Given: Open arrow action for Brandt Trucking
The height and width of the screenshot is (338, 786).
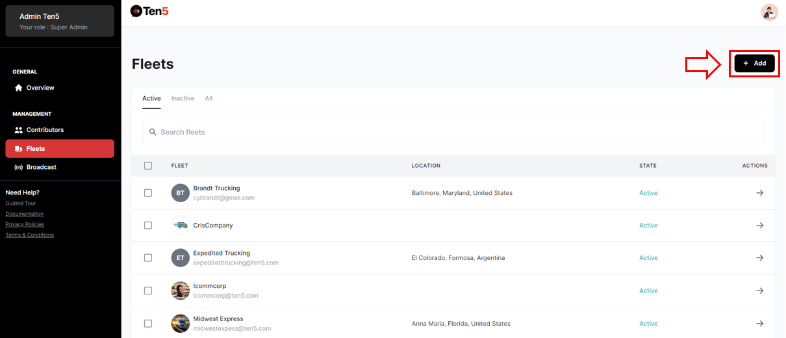Looking at the screenshot, I should (759, 193).
